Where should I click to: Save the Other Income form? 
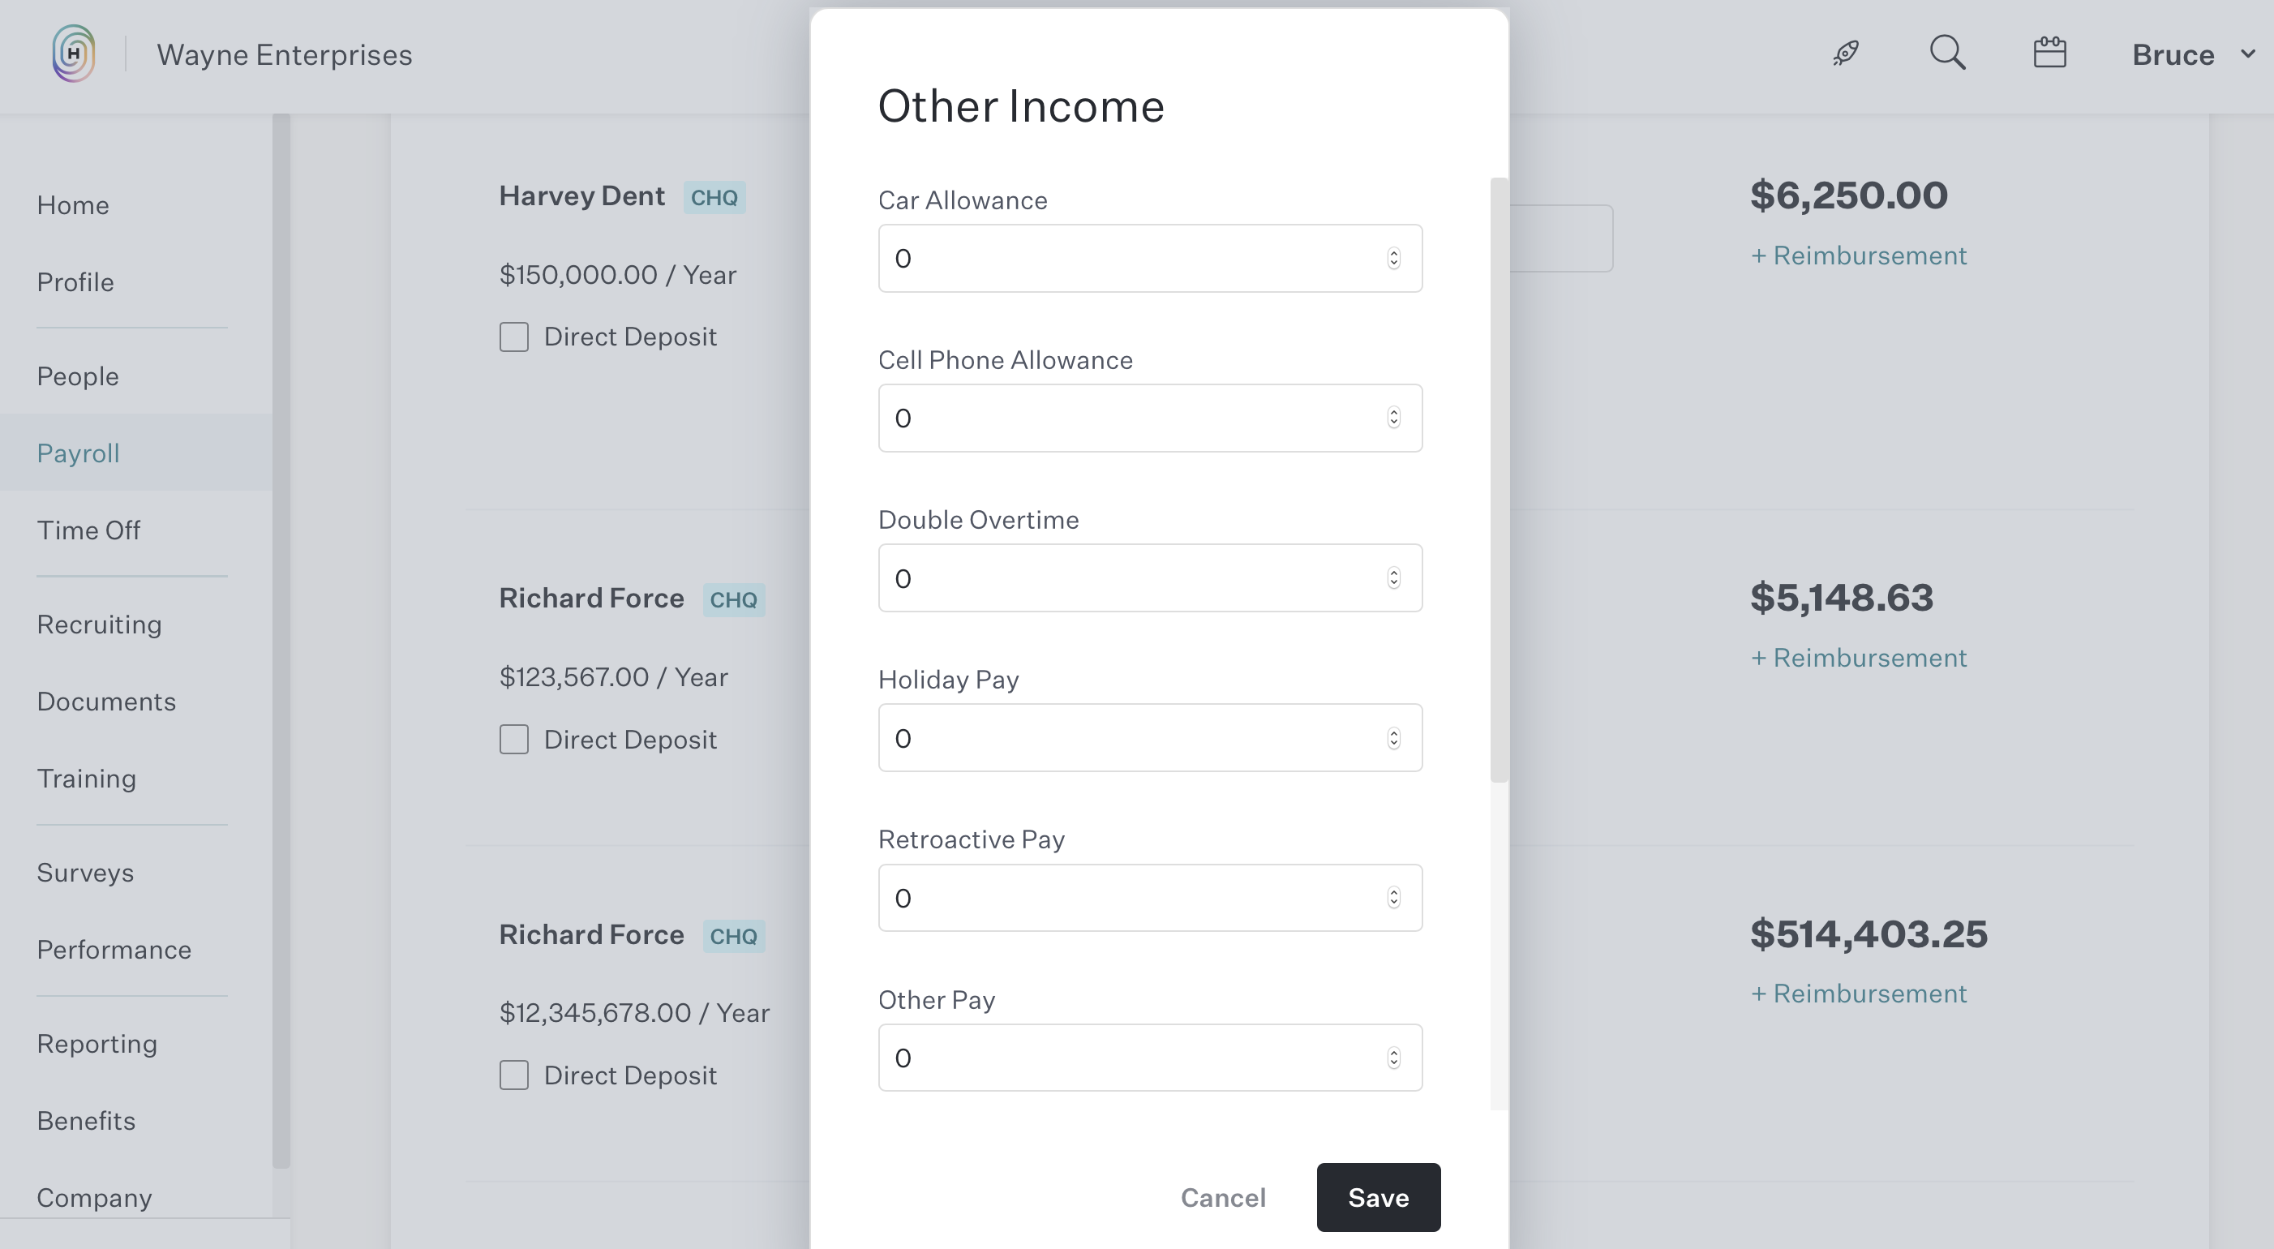pos(1378,1197)
